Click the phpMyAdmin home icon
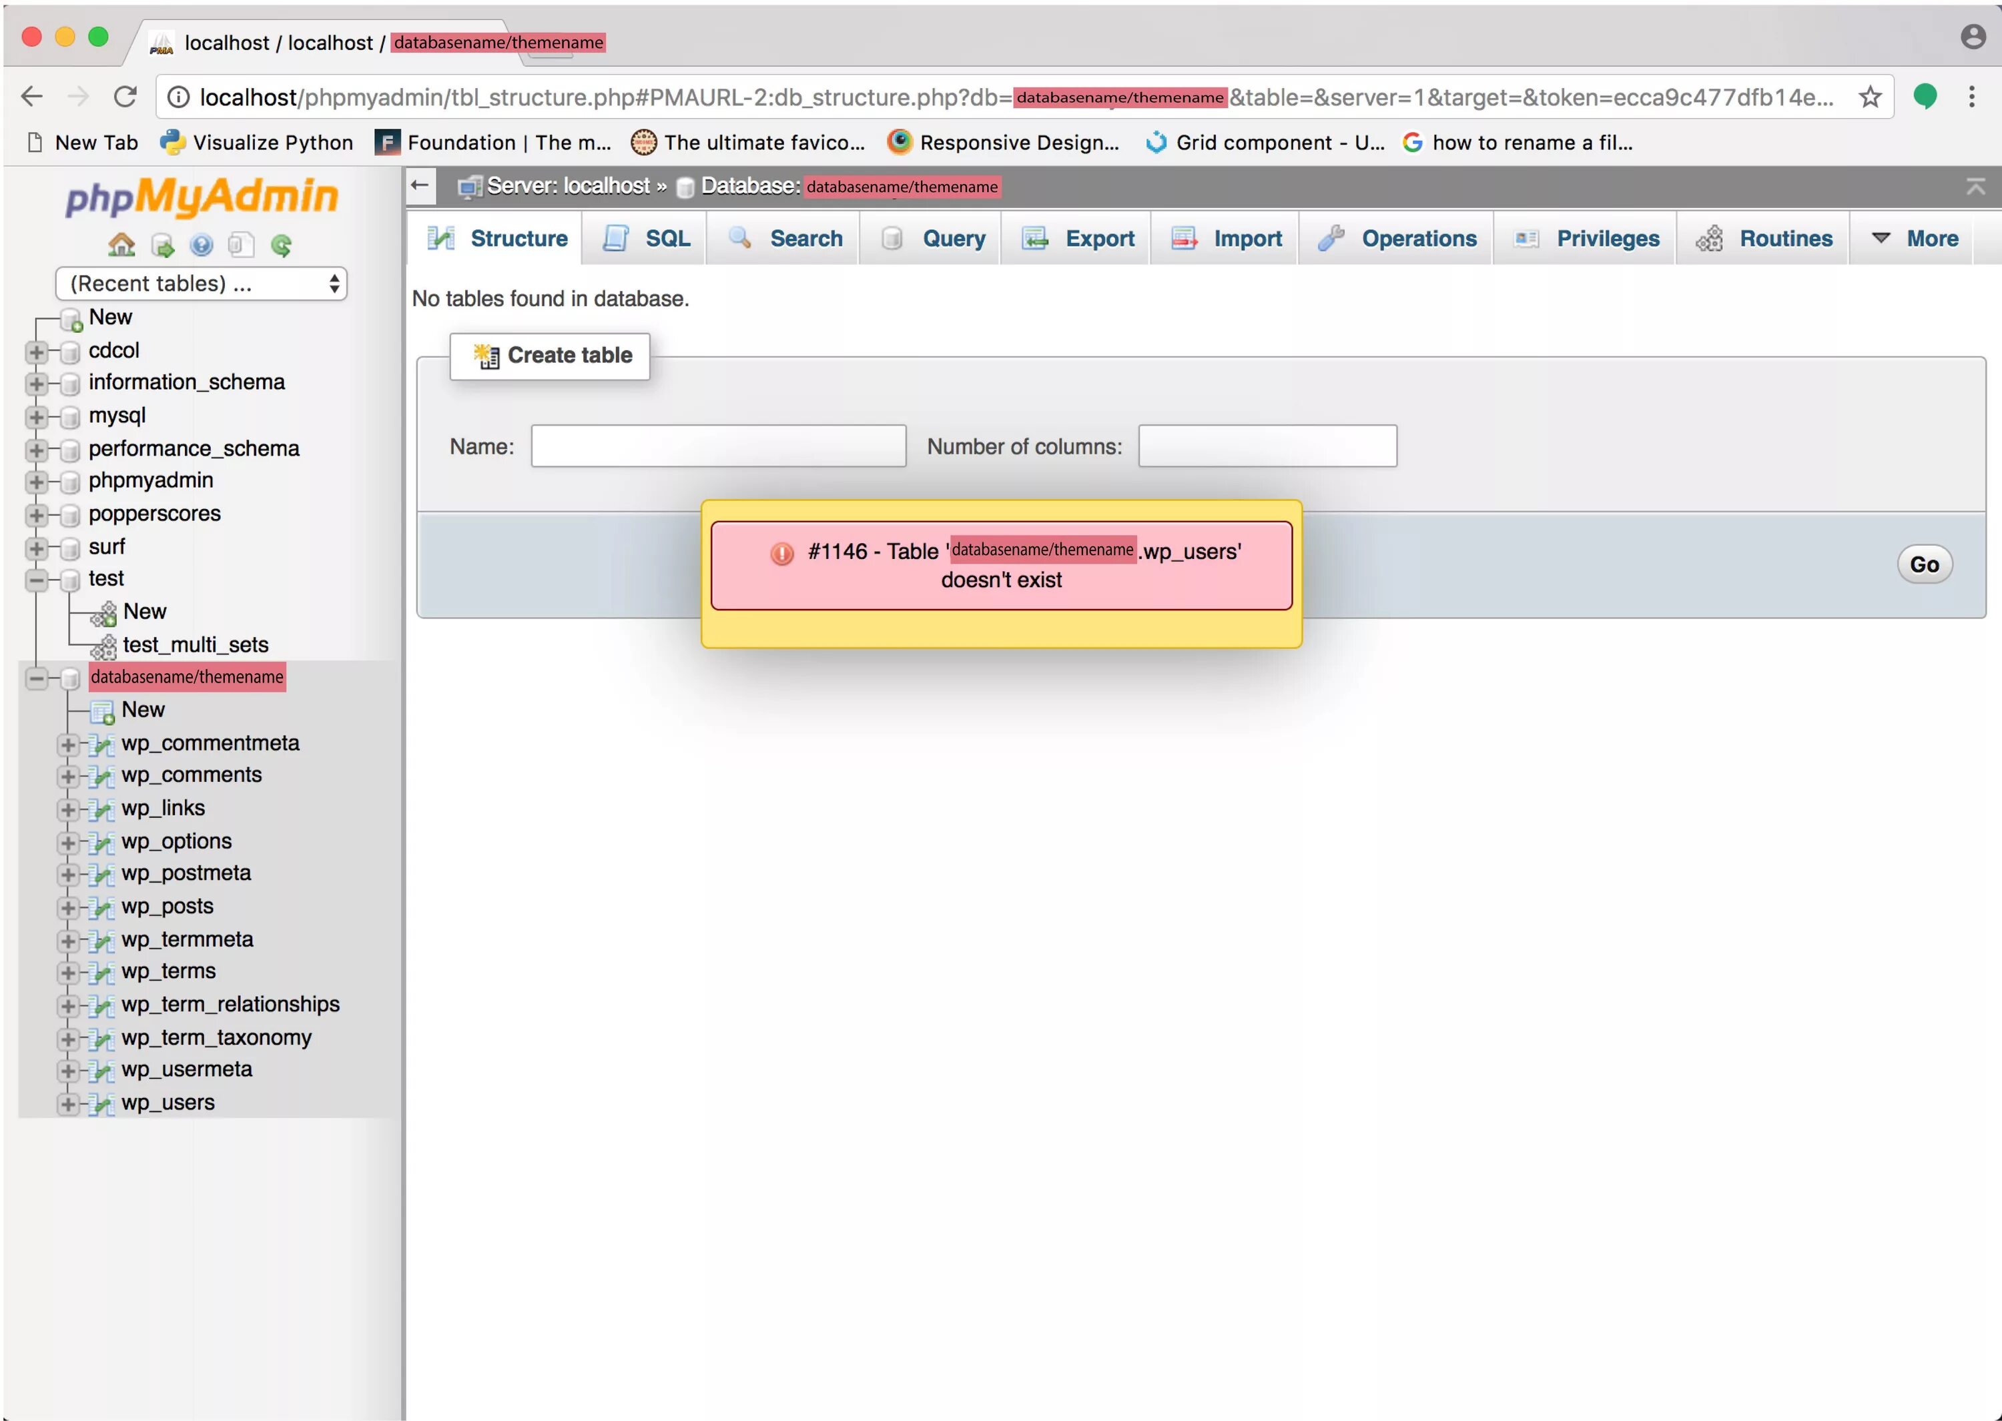The image size is (2002, 1421). [x=121, y=245]
